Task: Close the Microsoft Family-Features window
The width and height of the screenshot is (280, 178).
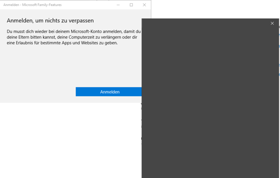Action: point(144,5)
